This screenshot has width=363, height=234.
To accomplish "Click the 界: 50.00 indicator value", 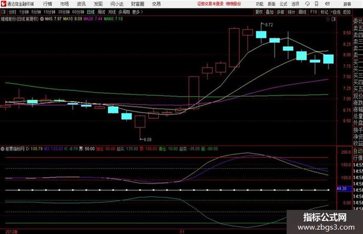I will click(87, 149).
